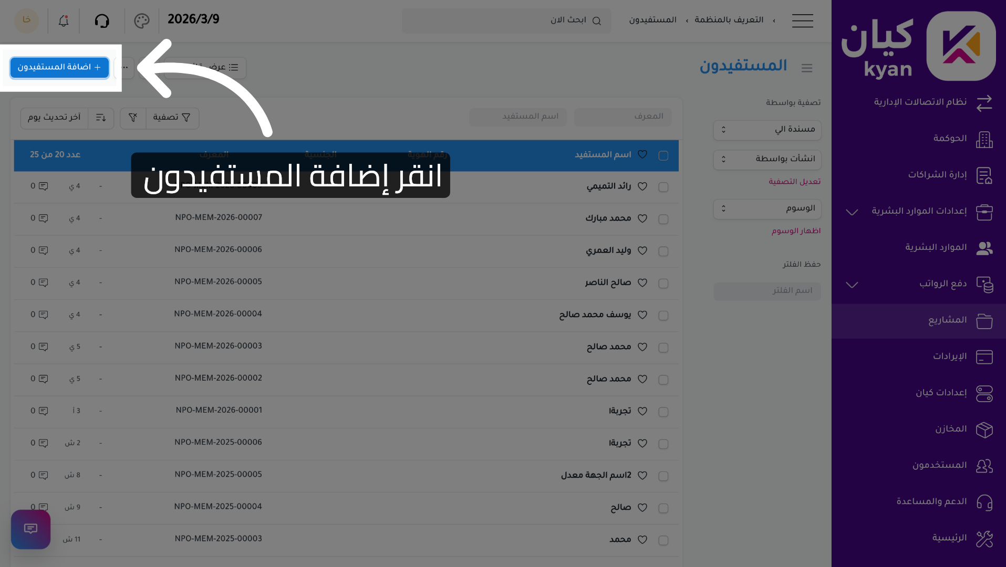Open the الوسوم dropdown
Screen dimensions: 1006x567
click(766, 208)
